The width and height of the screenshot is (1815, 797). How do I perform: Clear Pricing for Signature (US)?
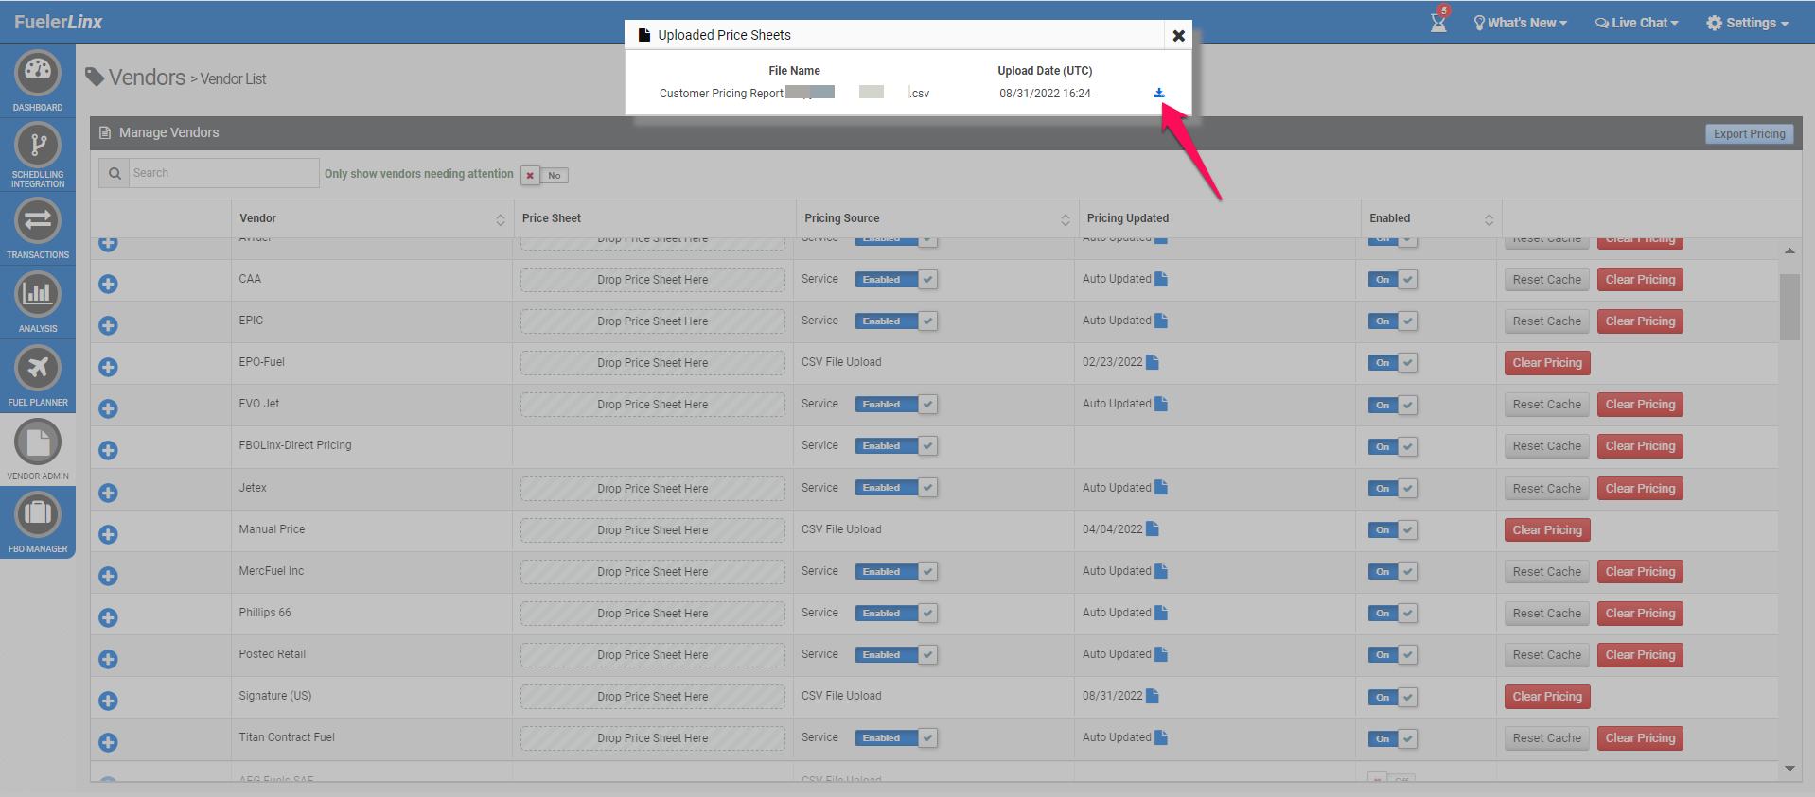pos(1547,697)
